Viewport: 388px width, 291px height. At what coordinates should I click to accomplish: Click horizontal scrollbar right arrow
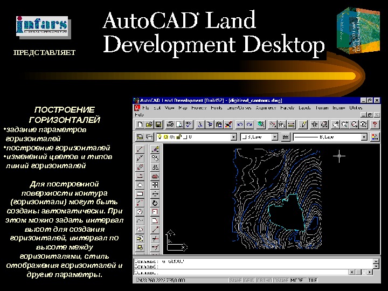click(x=370, y=272)
